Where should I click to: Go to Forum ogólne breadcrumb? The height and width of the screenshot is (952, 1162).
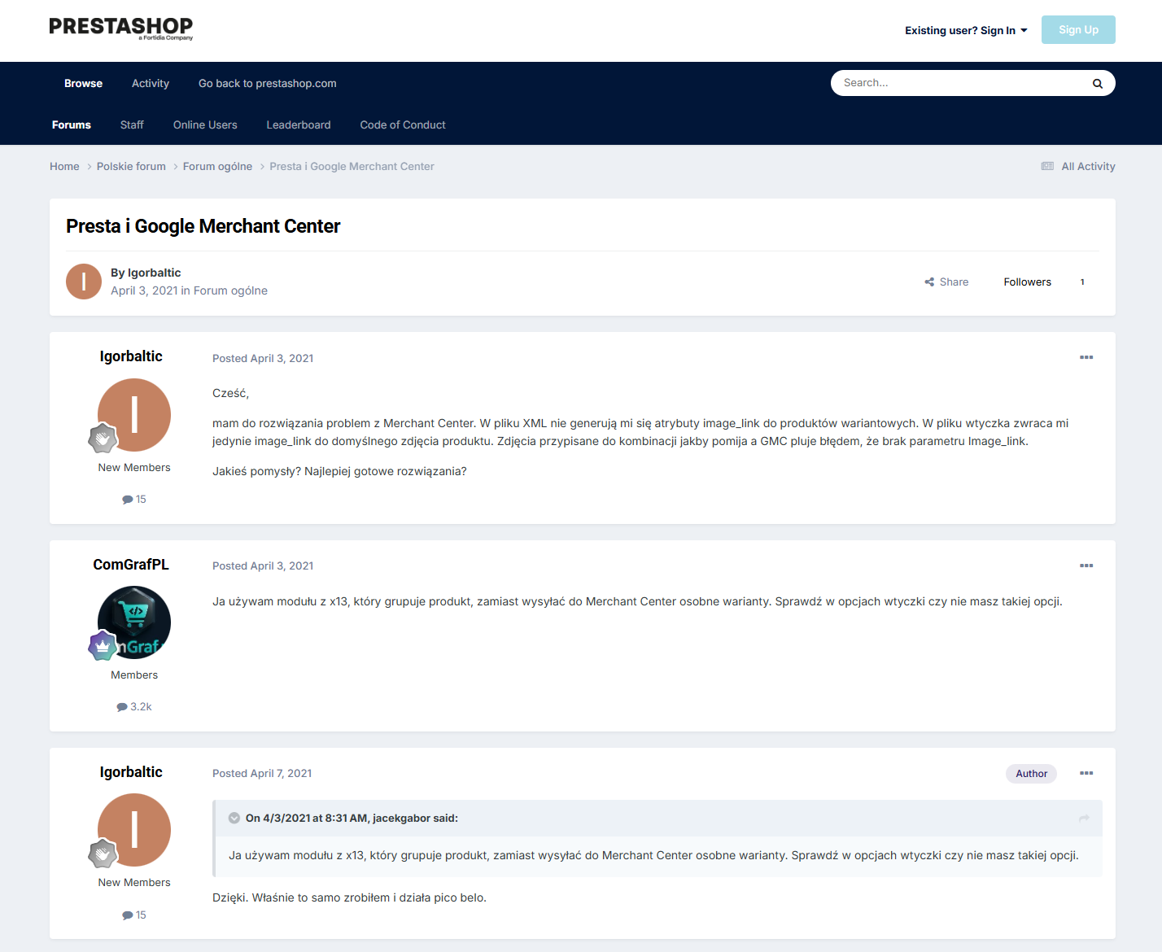click(x=217, y=166)
